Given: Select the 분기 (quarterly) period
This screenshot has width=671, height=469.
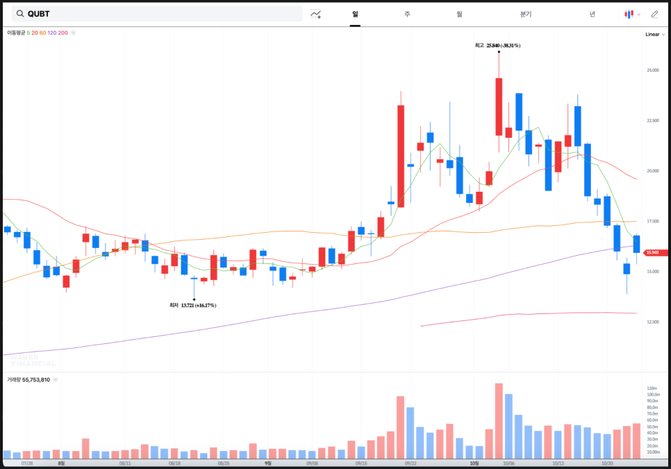Looking at the screenshot, I should (525, 14).
